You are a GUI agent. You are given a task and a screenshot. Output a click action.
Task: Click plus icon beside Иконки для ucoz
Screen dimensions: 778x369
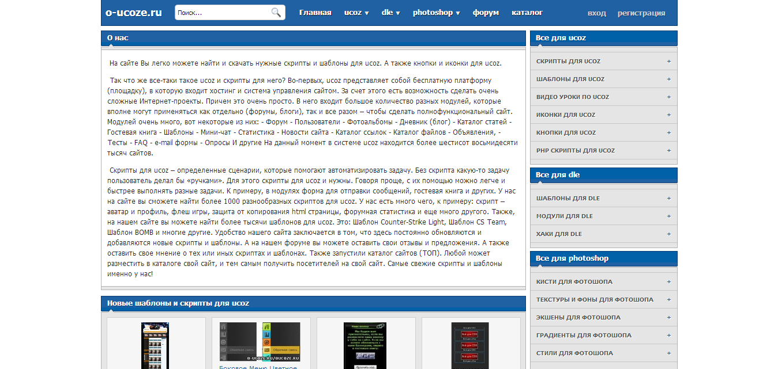pyautogui.click(x=668, y=115)
